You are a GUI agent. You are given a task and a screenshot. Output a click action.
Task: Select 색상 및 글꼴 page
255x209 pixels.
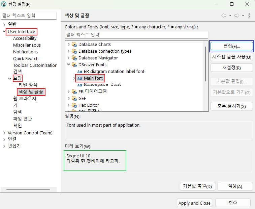click(31, 92)
